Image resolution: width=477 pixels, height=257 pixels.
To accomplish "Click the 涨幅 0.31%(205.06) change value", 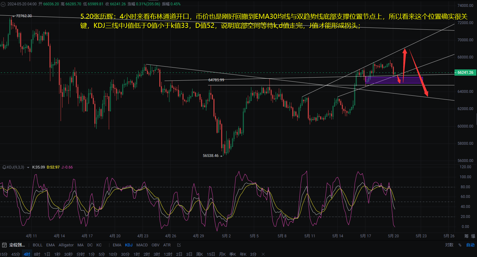I will (x=144, y=4).
